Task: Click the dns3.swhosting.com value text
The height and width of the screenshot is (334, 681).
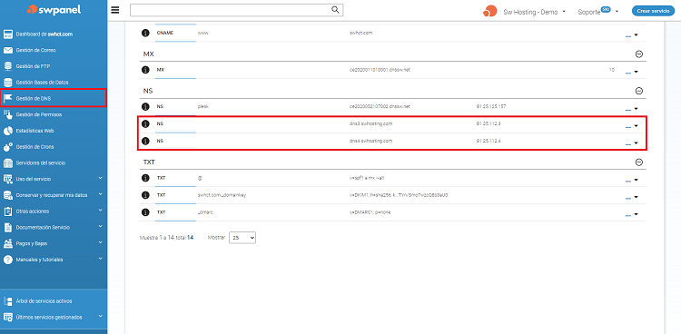Action: (370, 123)
